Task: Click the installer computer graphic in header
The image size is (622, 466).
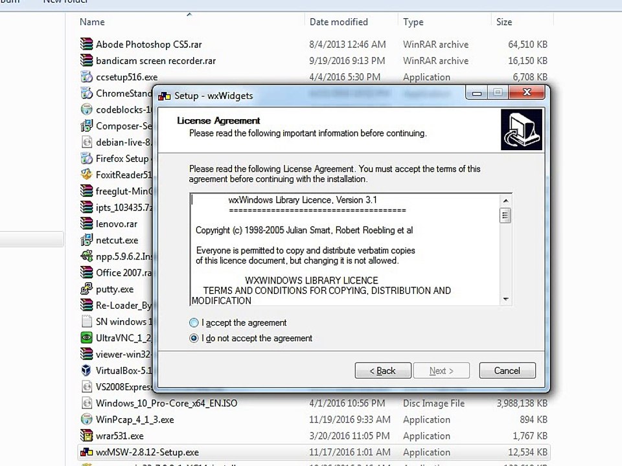Action: [521, 129]
